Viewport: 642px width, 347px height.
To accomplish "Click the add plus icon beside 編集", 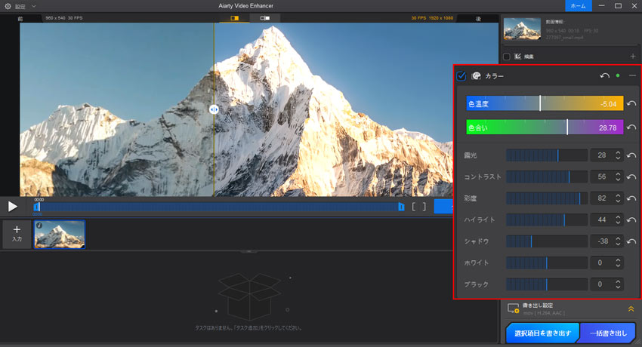I will click(x=632, y=57).
